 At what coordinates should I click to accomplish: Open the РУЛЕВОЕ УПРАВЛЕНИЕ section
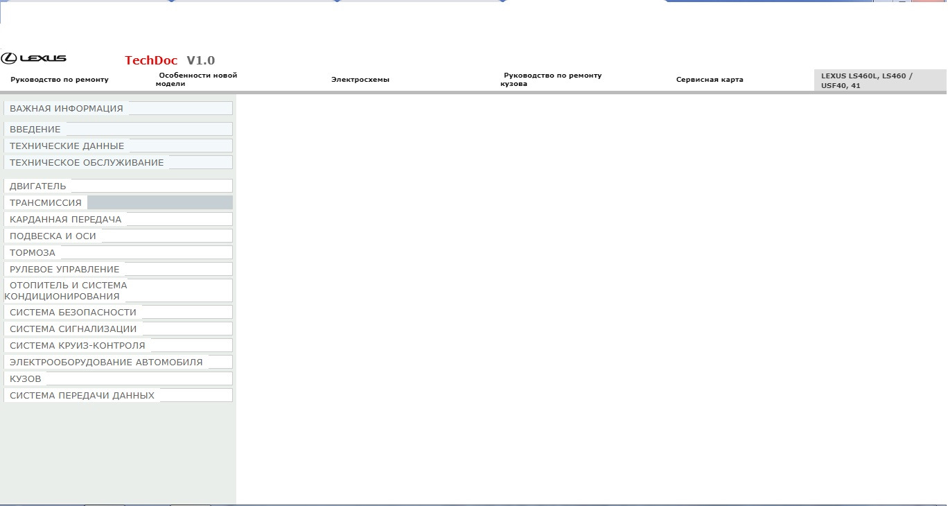click(118, 269)
